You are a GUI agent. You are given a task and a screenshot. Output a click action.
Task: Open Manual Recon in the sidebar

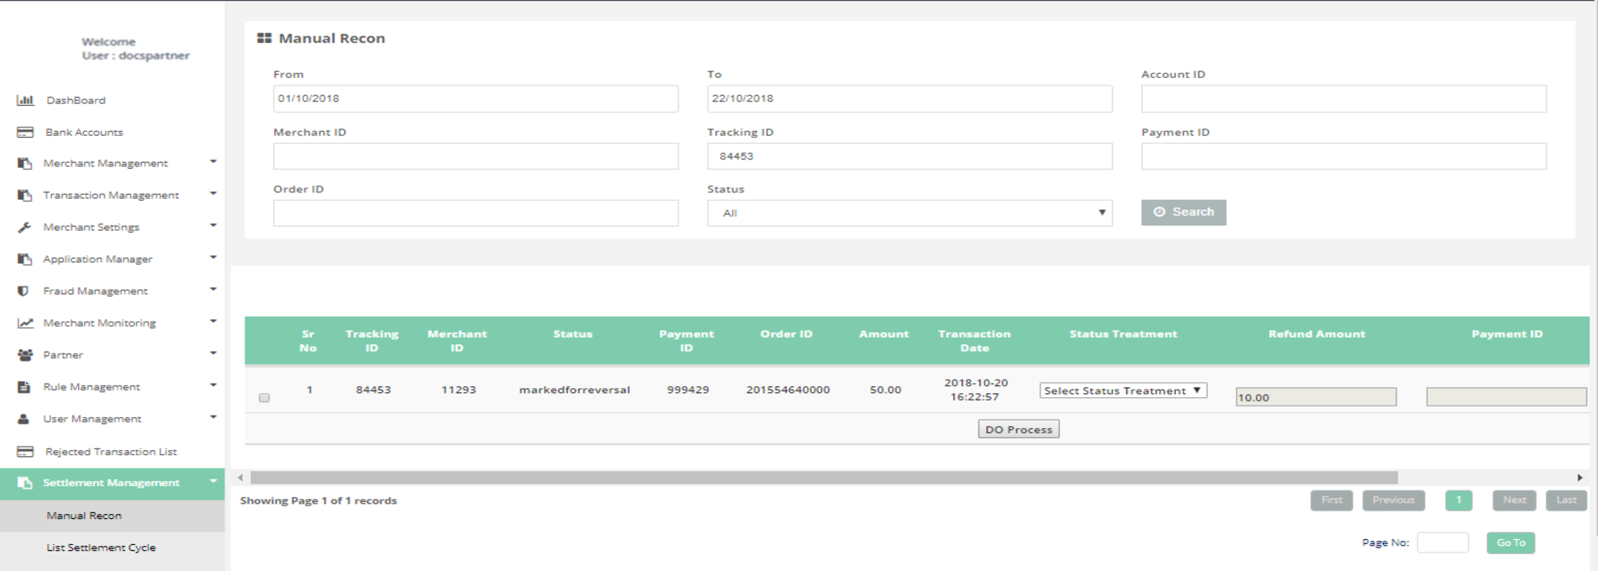tap(84, 516)
